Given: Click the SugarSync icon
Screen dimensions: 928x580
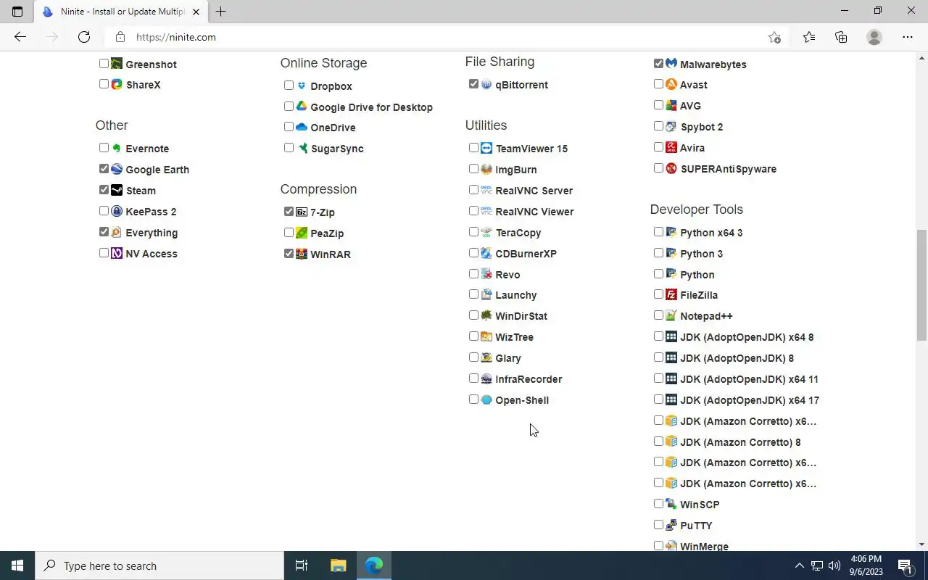Looking at the screenshot, I should 302,148.
